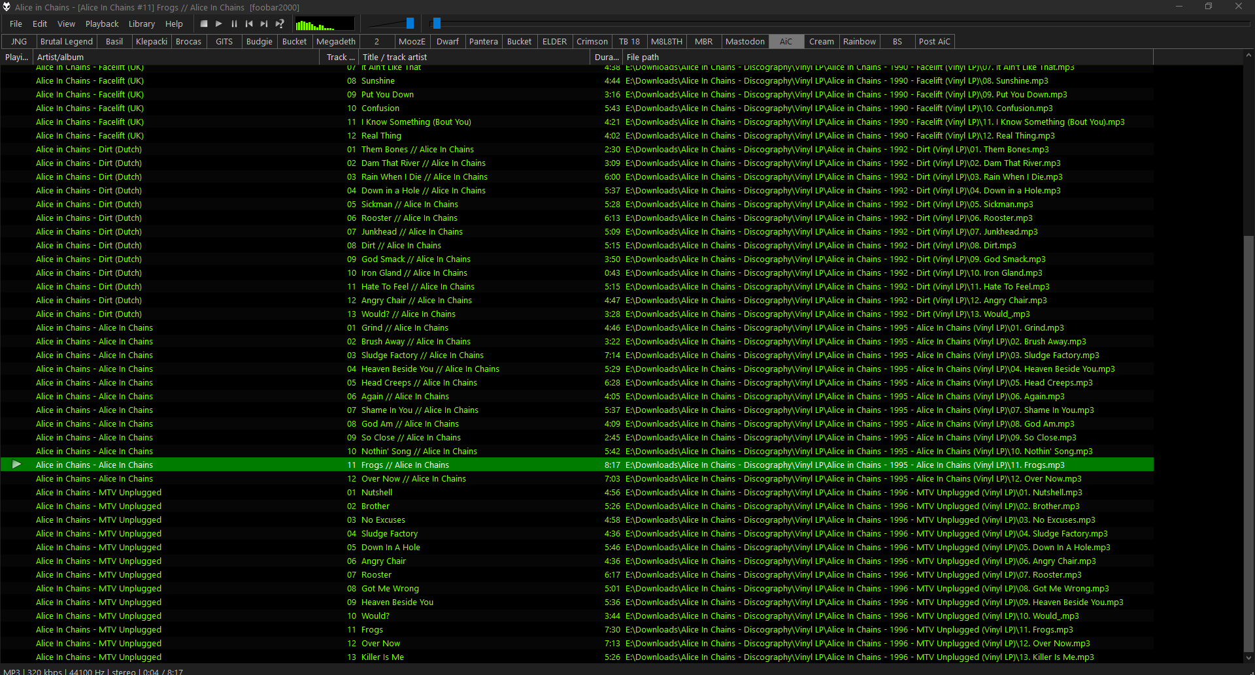This screenshot has width=1255, height=675.
Task: Select the ELDER playlist tab
Action: [555, 42]
